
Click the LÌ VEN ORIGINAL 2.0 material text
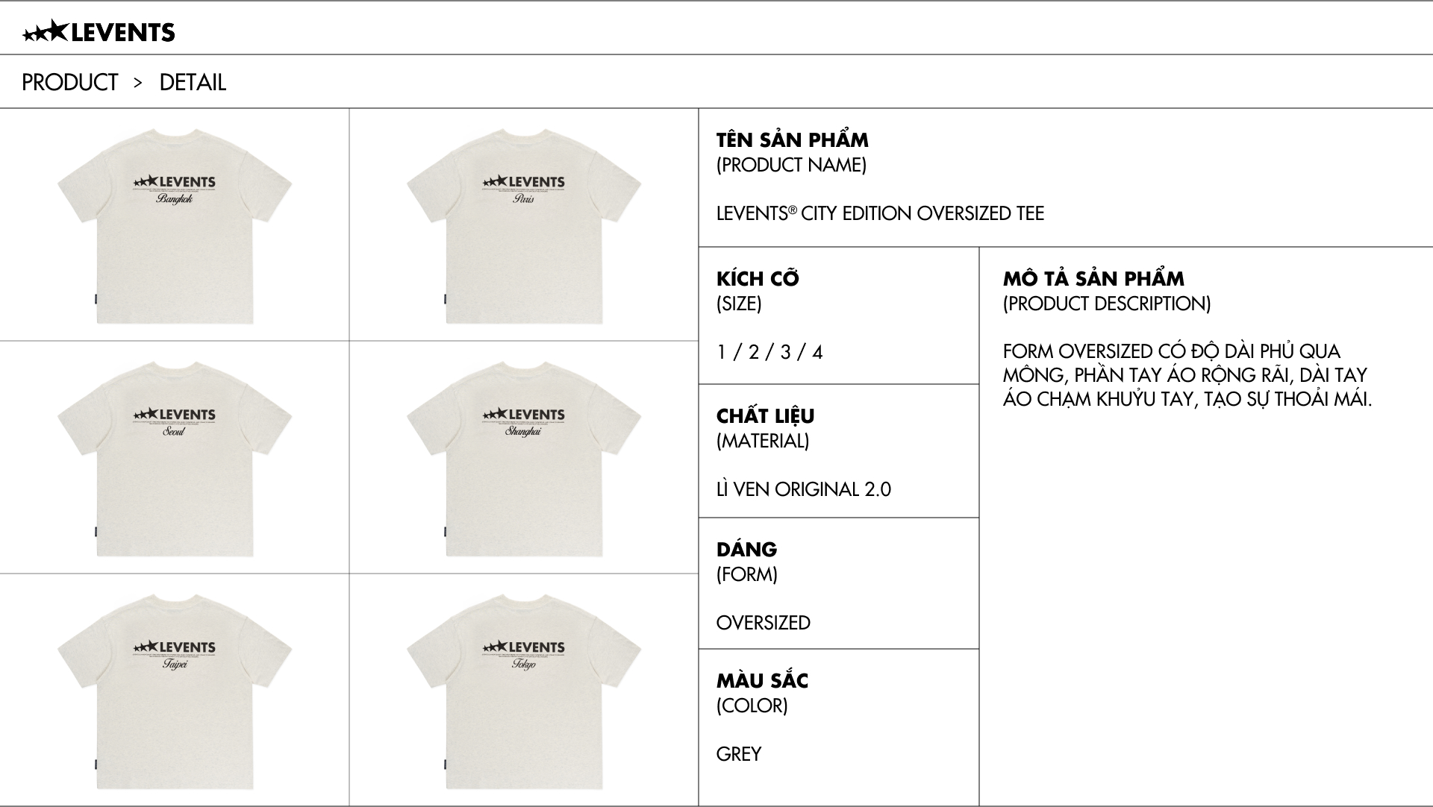click(x=803, y=489)
